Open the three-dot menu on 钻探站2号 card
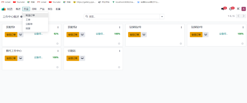This screenshot has height=103, width=247. (181, 27)
